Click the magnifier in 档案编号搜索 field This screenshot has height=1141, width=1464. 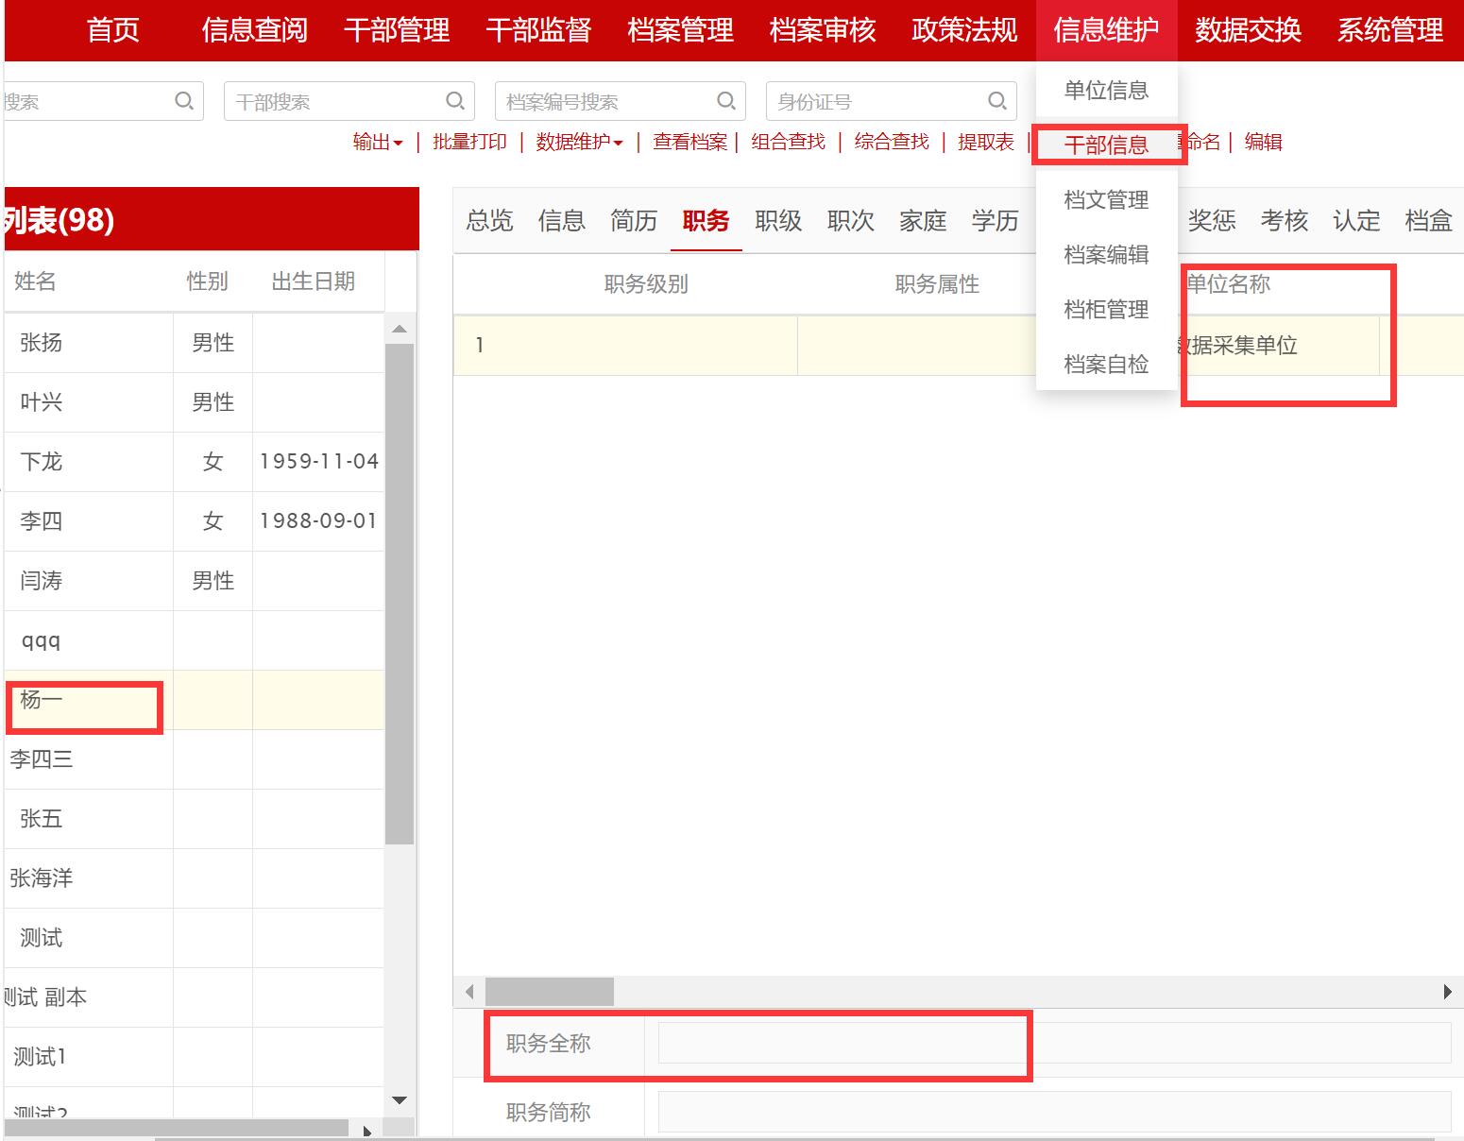pyautogui.click(x=725, y=101)
